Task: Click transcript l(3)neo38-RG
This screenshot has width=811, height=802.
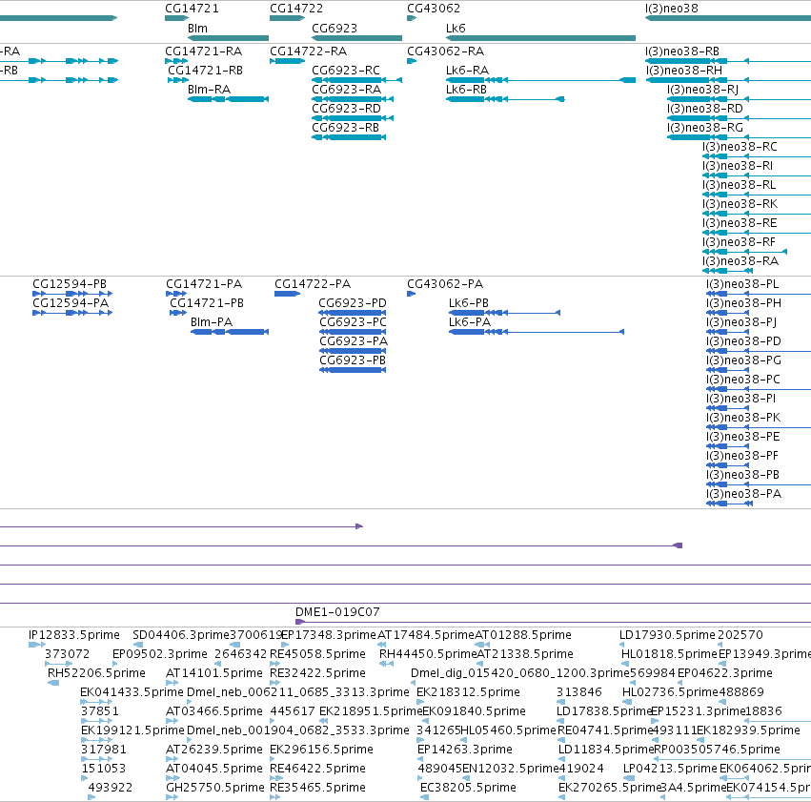Action: pyautogui.click(x=705, y=128)
